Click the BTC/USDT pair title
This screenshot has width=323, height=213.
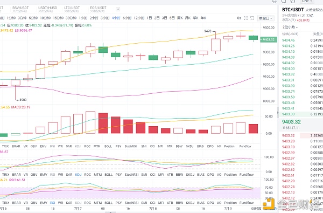pos(293,10)
